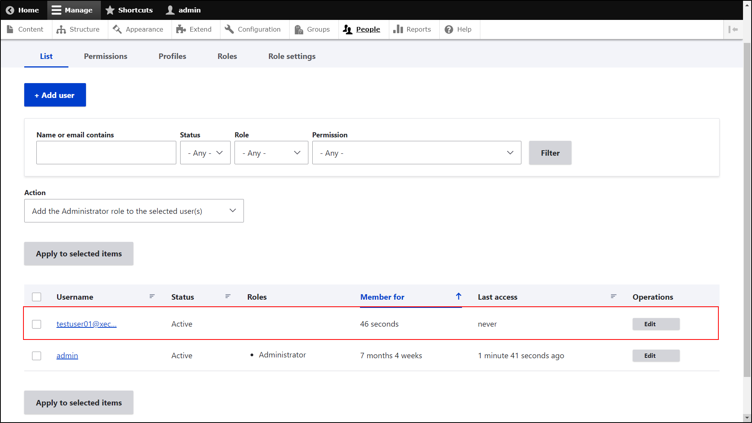Click the Name or email field
This screenshot has width=752, height=423.
(106, 153)
